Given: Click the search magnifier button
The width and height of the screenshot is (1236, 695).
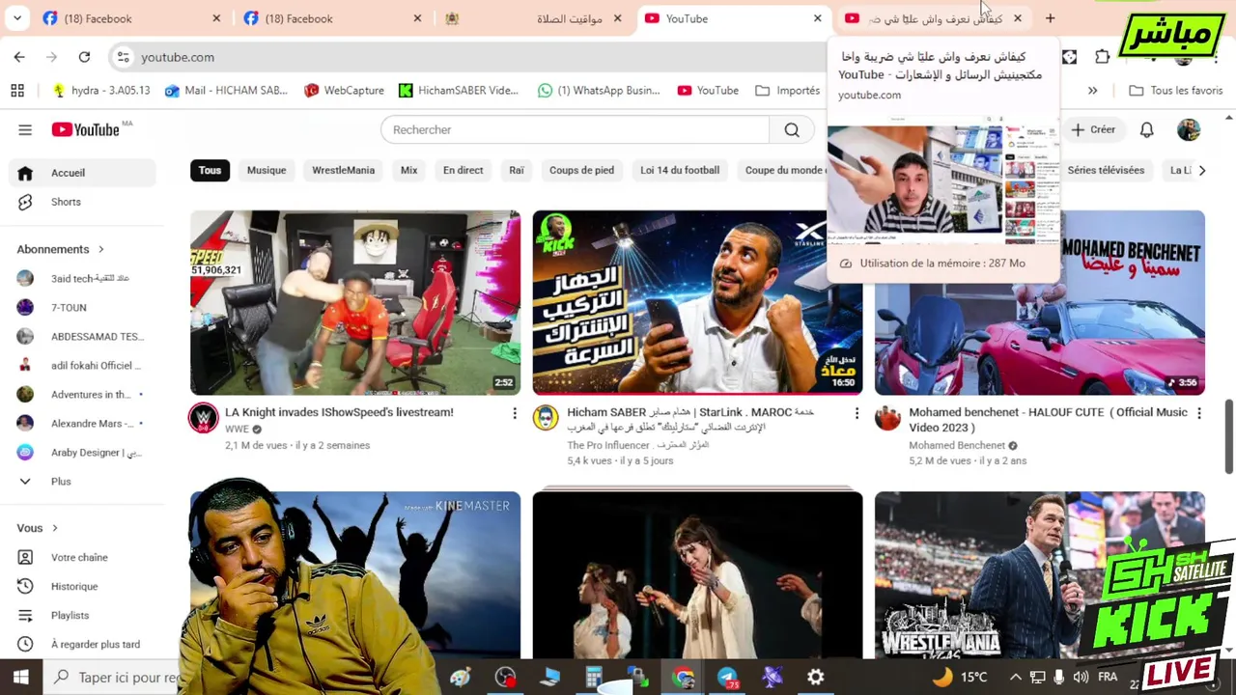Looking at the screenshot, I should [x=792, y=129].
